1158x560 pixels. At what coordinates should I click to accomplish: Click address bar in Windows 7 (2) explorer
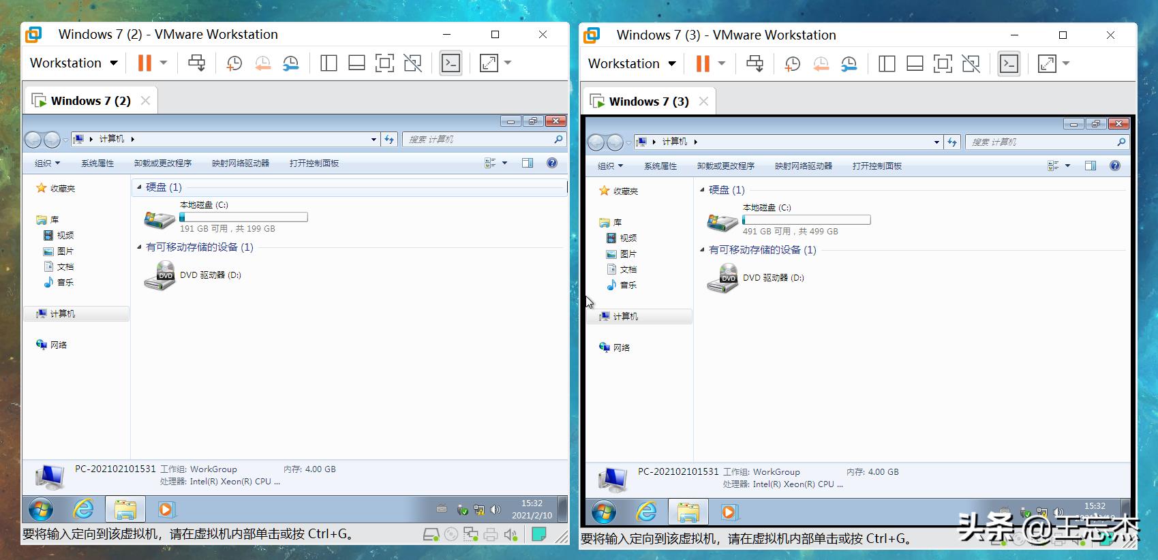[225, 139]
